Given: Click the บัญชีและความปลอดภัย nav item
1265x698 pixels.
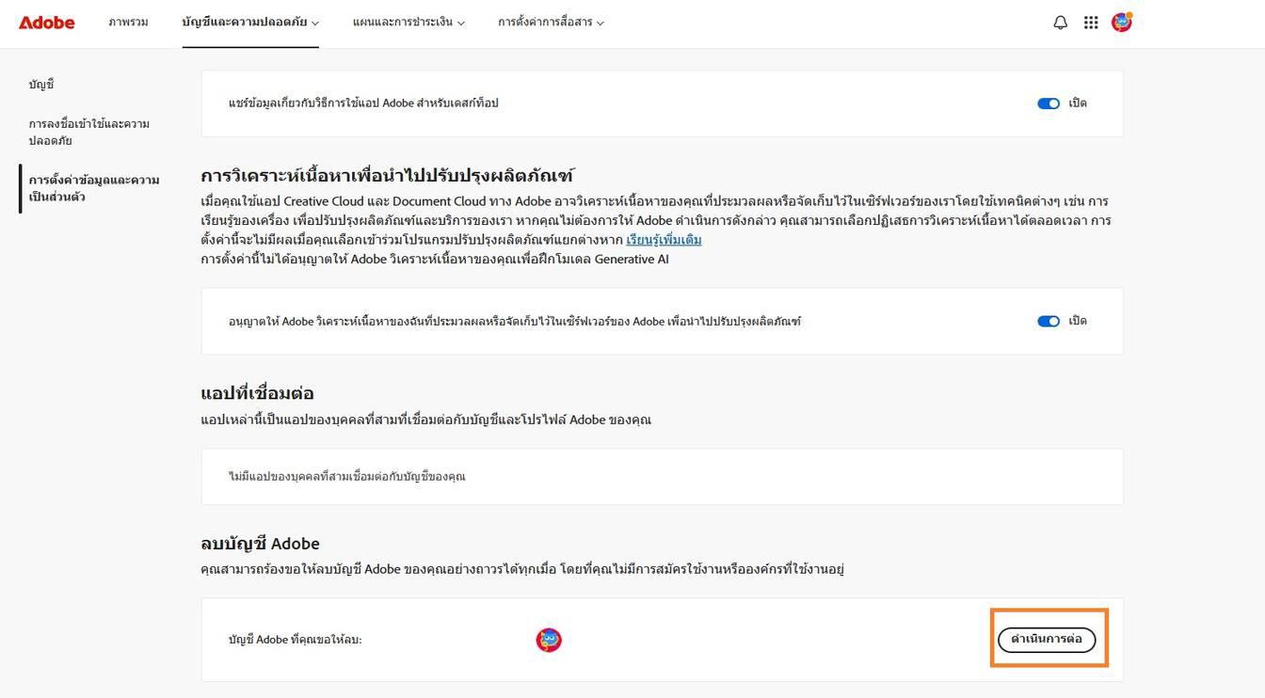Looking at the screenshot, I should coord(245,22).
